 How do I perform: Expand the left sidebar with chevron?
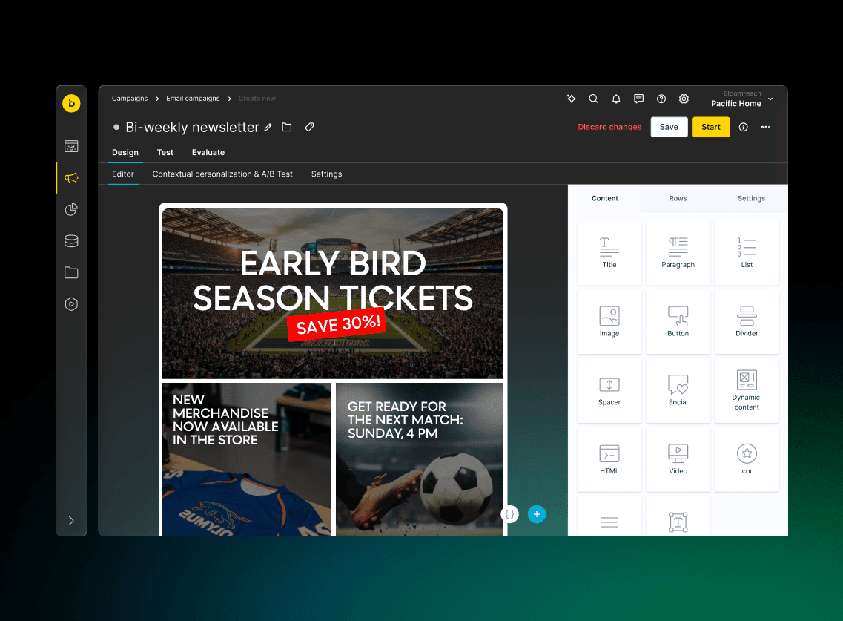click(x=71, y=521)
